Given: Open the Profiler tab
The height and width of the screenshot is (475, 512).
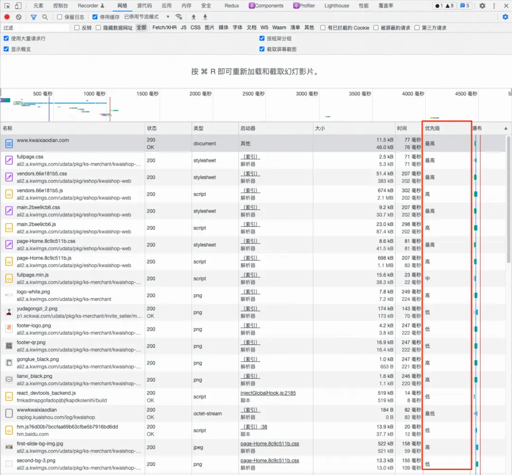Looking at the screenshot, I should point(304,6).
